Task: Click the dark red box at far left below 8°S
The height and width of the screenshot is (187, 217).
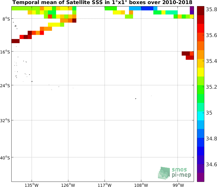Action: click(15, 41)
